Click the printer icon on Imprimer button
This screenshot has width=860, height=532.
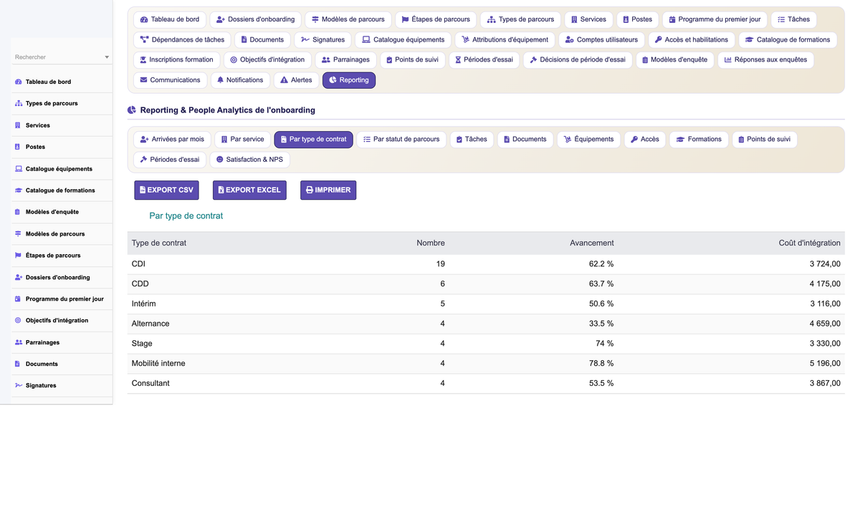coord(310,190)
